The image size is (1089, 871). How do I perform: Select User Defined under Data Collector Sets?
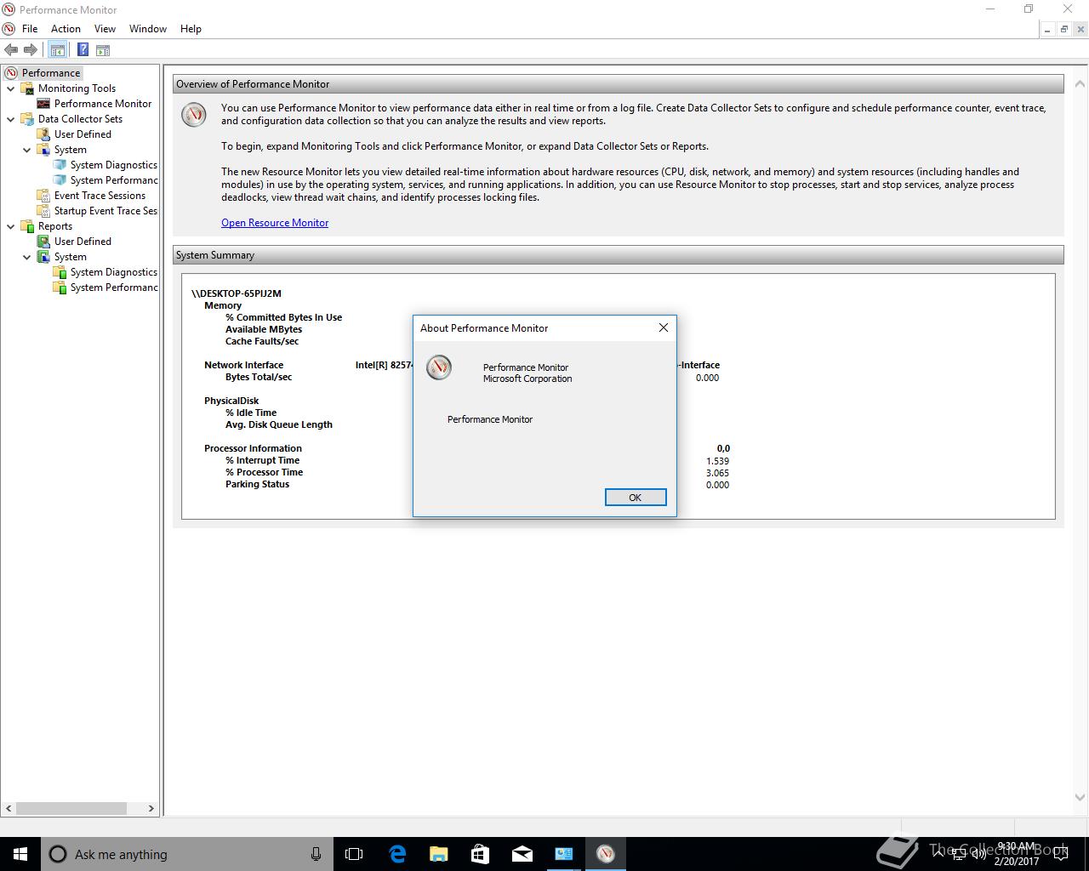coord(83,134)
